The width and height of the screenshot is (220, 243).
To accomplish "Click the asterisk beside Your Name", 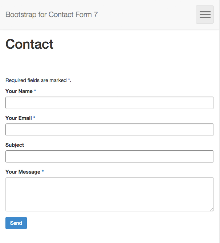I will pyautogui.click(x=35, y=91).
